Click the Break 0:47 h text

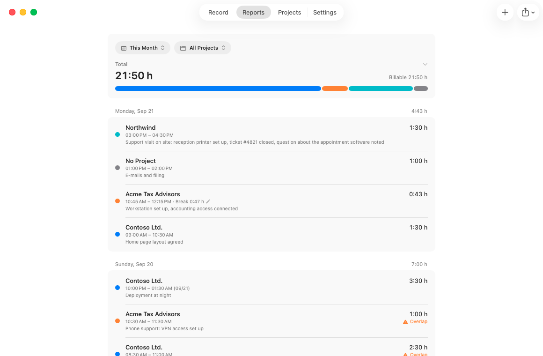(x=190, y=202)
